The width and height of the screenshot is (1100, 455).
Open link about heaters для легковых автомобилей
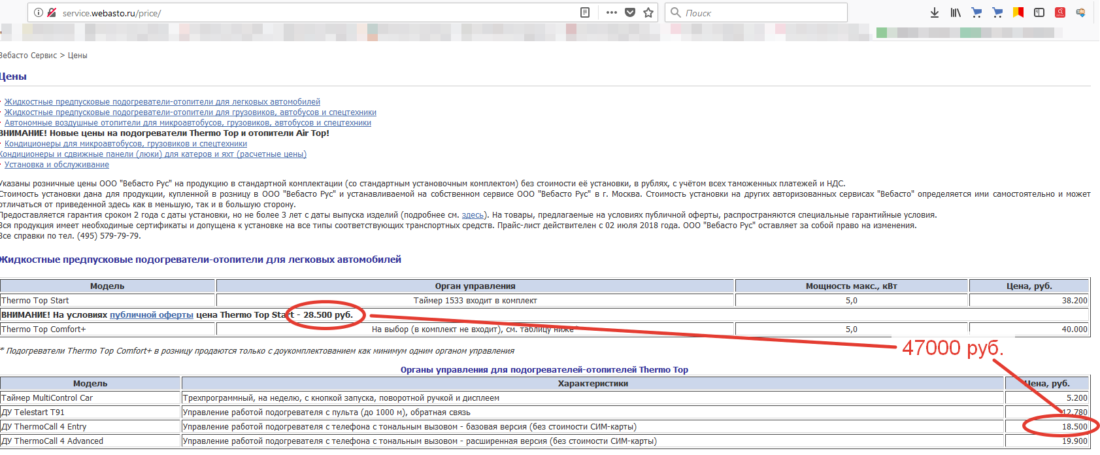click(162, 102)
